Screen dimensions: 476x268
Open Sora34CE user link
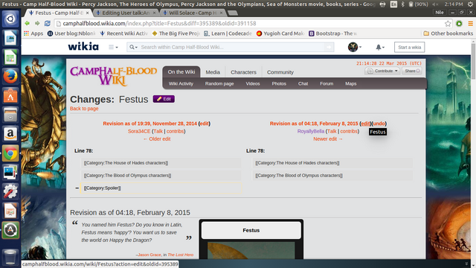[139, 131]
